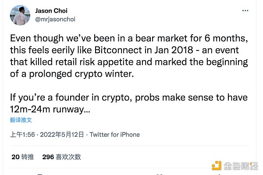Click the phrase crypto winter in tweet
The width and height of the screenshot is (263, 175).
tap(104, 74)
